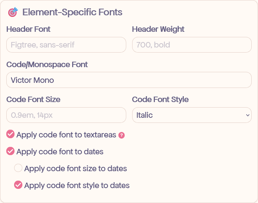Disable Apply code font style to dates
The height and width of the screenshot is (203, 258).
(18, 185)
